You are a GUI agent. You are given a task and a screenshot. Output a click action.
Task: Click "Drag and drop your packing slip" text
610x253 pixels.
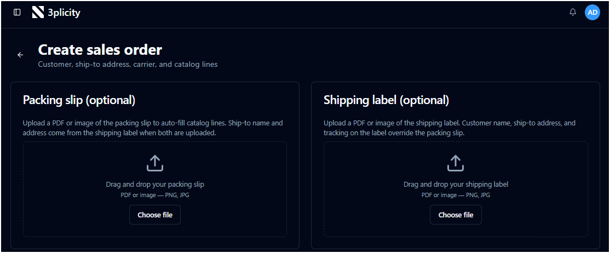pyautogui.click(x=155, y=184)
